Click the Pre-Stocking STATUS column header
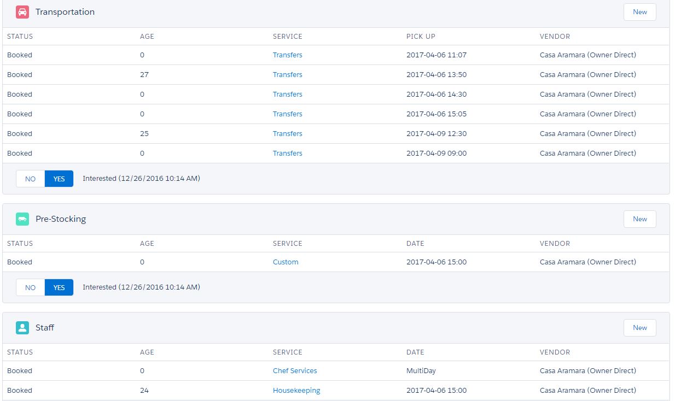 click(x=20, y=244)
